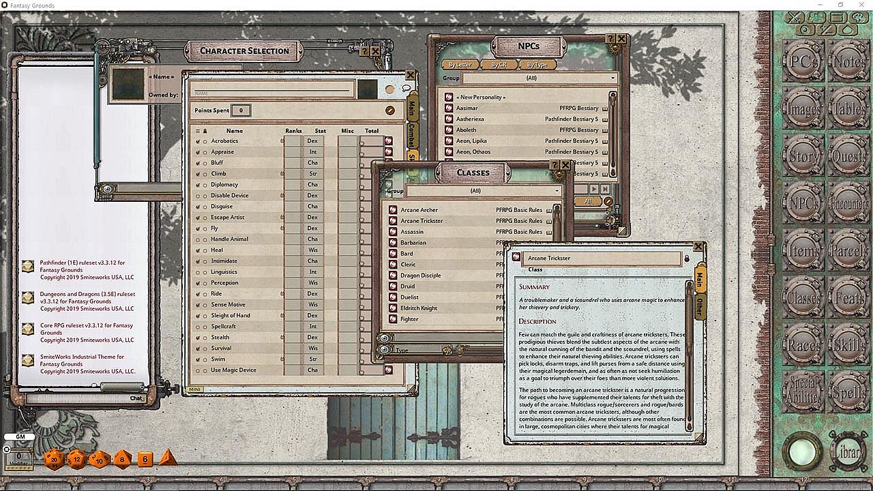Click the speech bubble icon on character sheet

tap(406, 89)
